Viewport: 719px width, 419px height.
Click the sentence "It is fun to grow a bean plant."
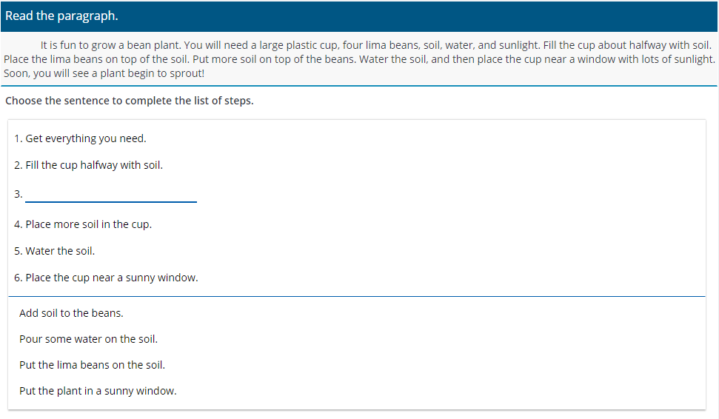[115, 45]
